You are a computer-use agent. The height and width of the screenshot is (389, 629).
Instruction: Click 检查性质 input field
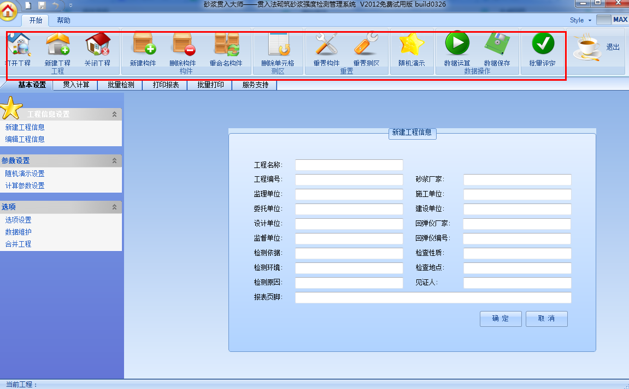pos(518,253)
